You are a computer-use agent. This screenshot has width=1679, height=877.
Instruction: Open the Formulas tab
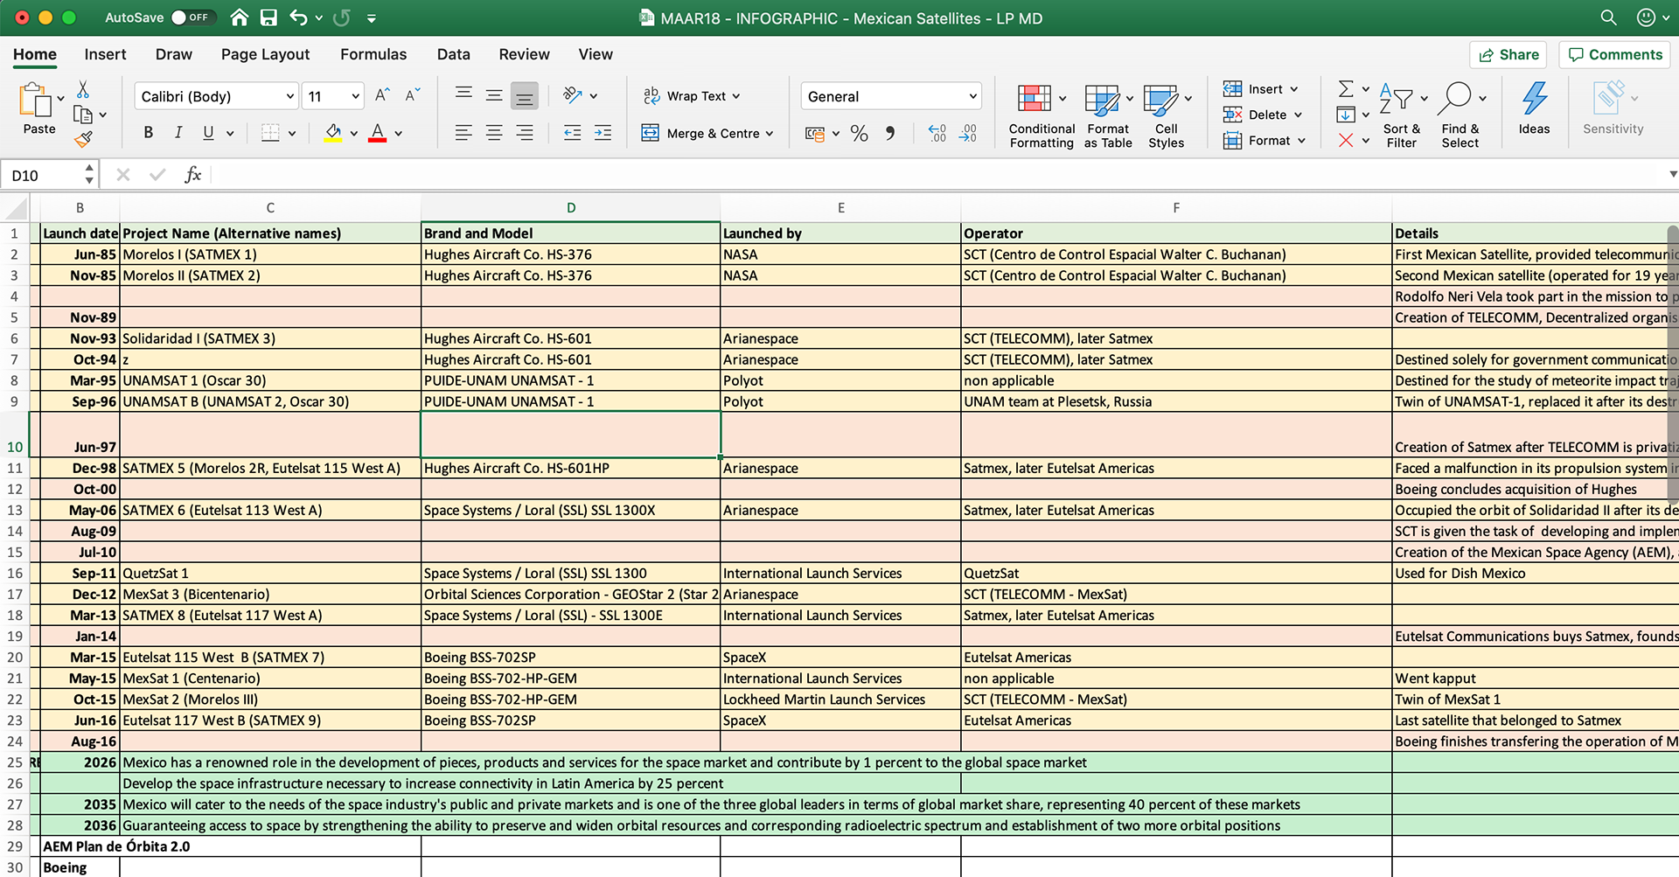coord(373,54)
